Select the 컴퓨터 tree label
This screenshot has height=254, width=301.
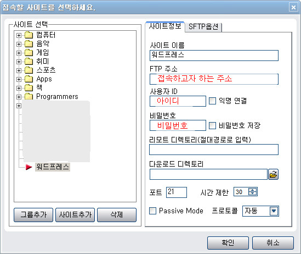pyautogui.click(x=46, y=35)
